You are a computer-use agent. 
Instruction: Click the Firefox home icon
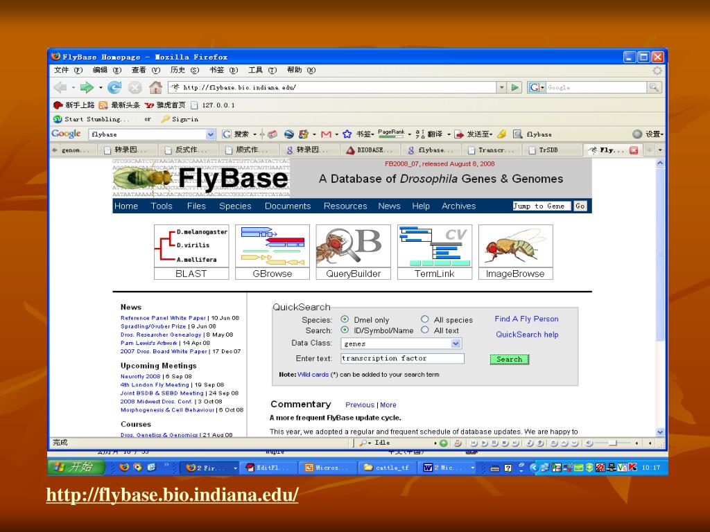tap(155, 87)
